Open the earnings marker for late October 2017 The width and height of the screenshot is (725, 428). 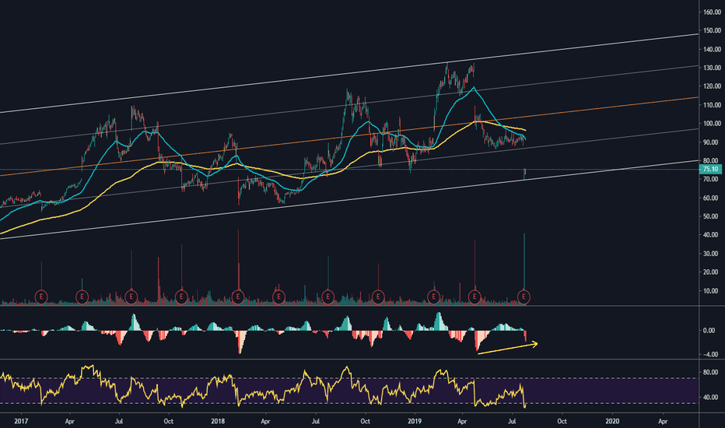[x=181, y=296]
